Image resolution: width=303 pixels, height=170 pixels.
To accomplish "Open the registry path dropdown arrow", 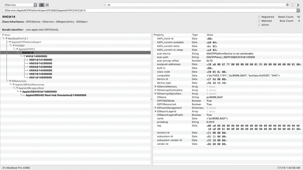I will tap(298, 10).
